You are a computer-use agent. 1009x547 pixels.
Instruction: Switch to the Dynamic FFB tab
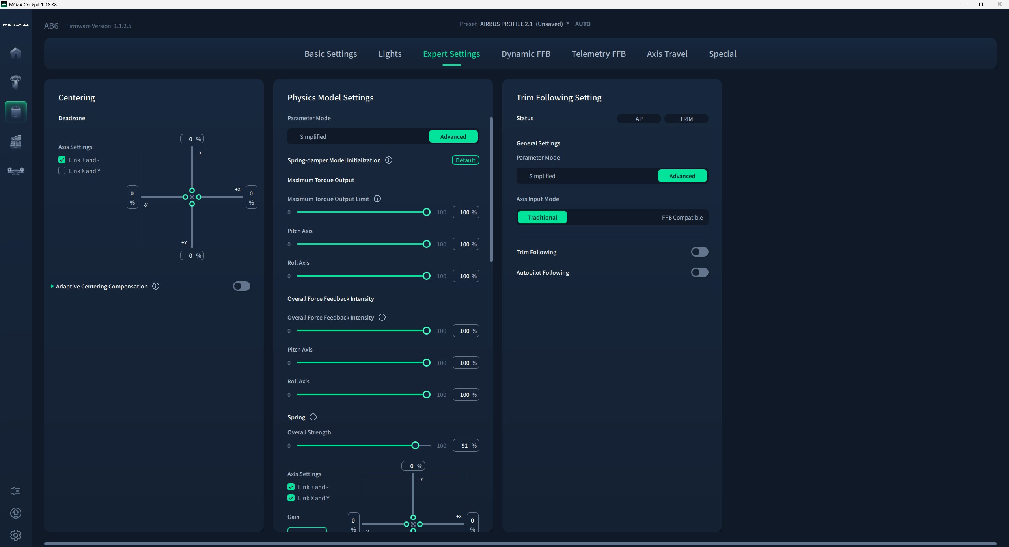(x=526, y=54)
